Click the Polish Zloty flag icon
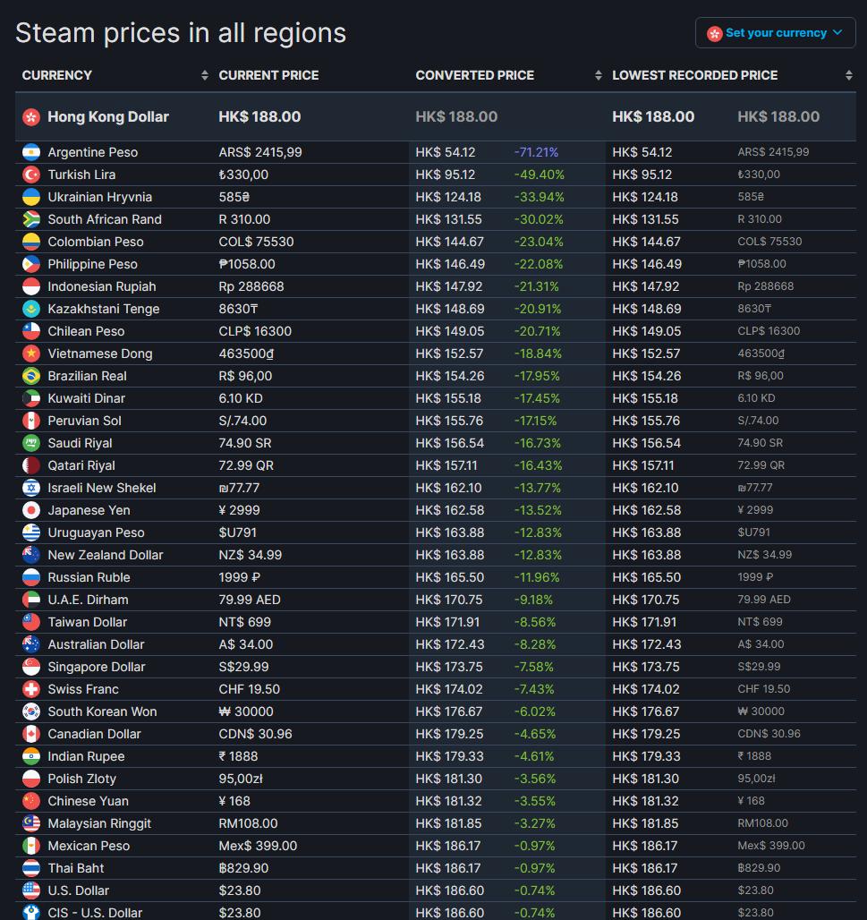Viewport: 867px width, 920px height. point(31,779)
